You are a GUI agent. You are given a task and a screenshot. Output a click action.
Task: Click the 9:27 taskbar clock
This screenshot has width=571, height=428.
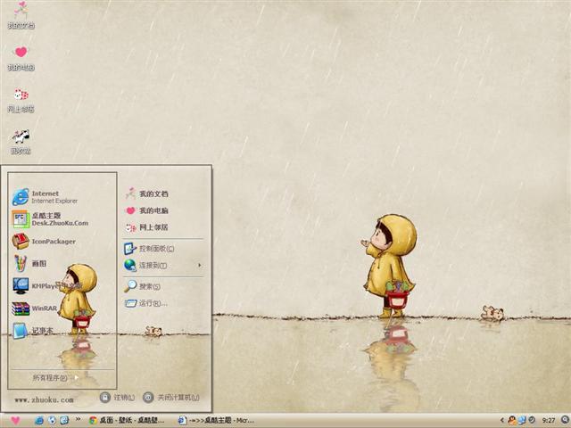point(549,420)
